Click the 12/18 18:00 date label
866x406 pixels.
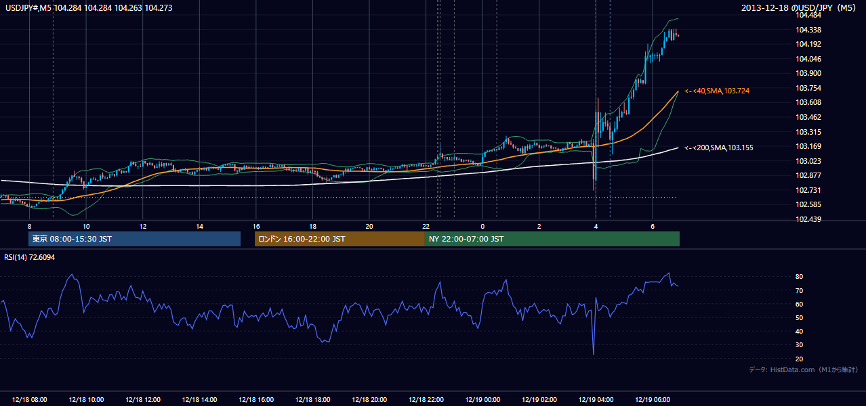[x=312, y=400]
